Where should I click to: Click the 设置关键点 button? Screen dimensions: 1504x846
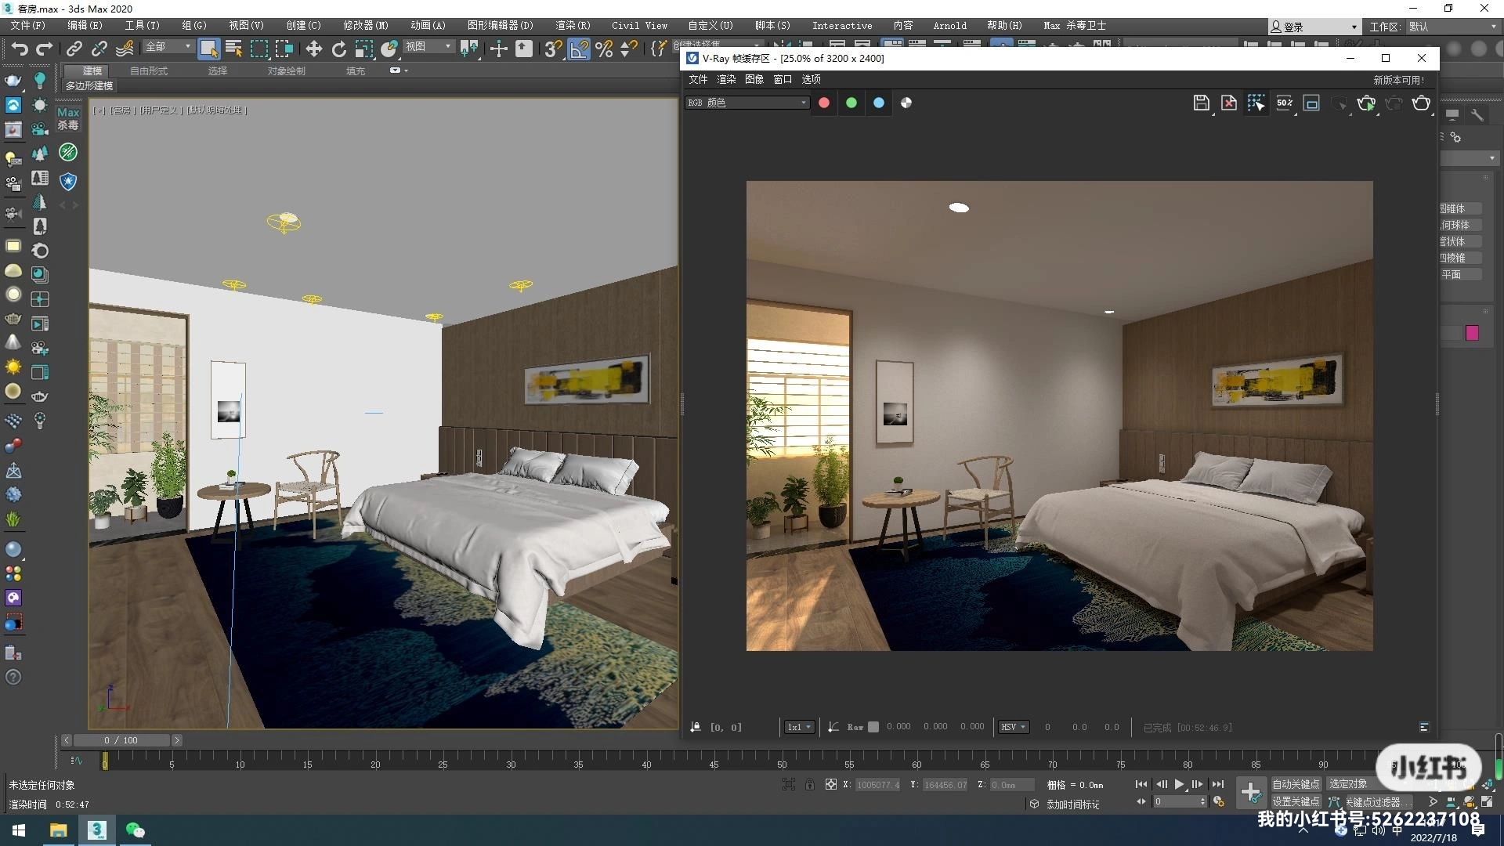click(1296, 801)
